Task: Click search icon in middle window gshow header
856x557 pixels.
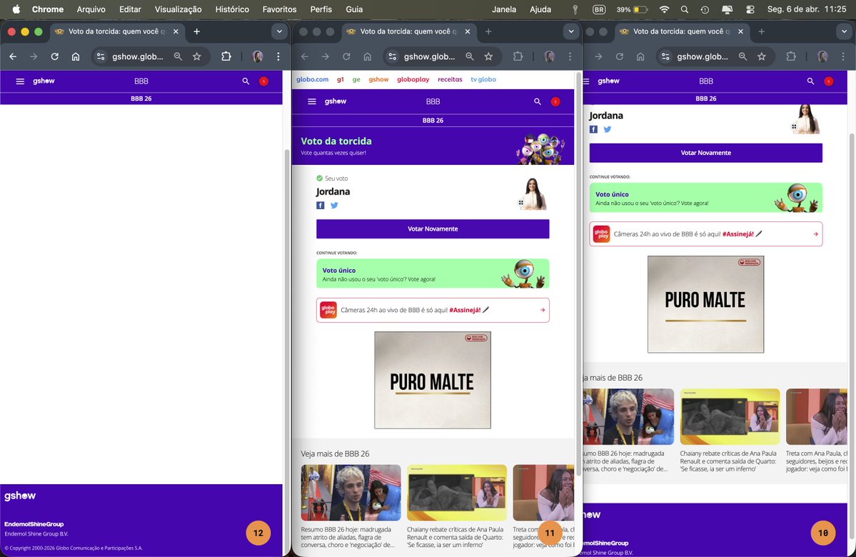Action: (538, 101)
